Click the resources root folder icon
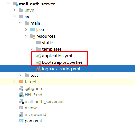135x124 pixels. click(x=33, y=36)
